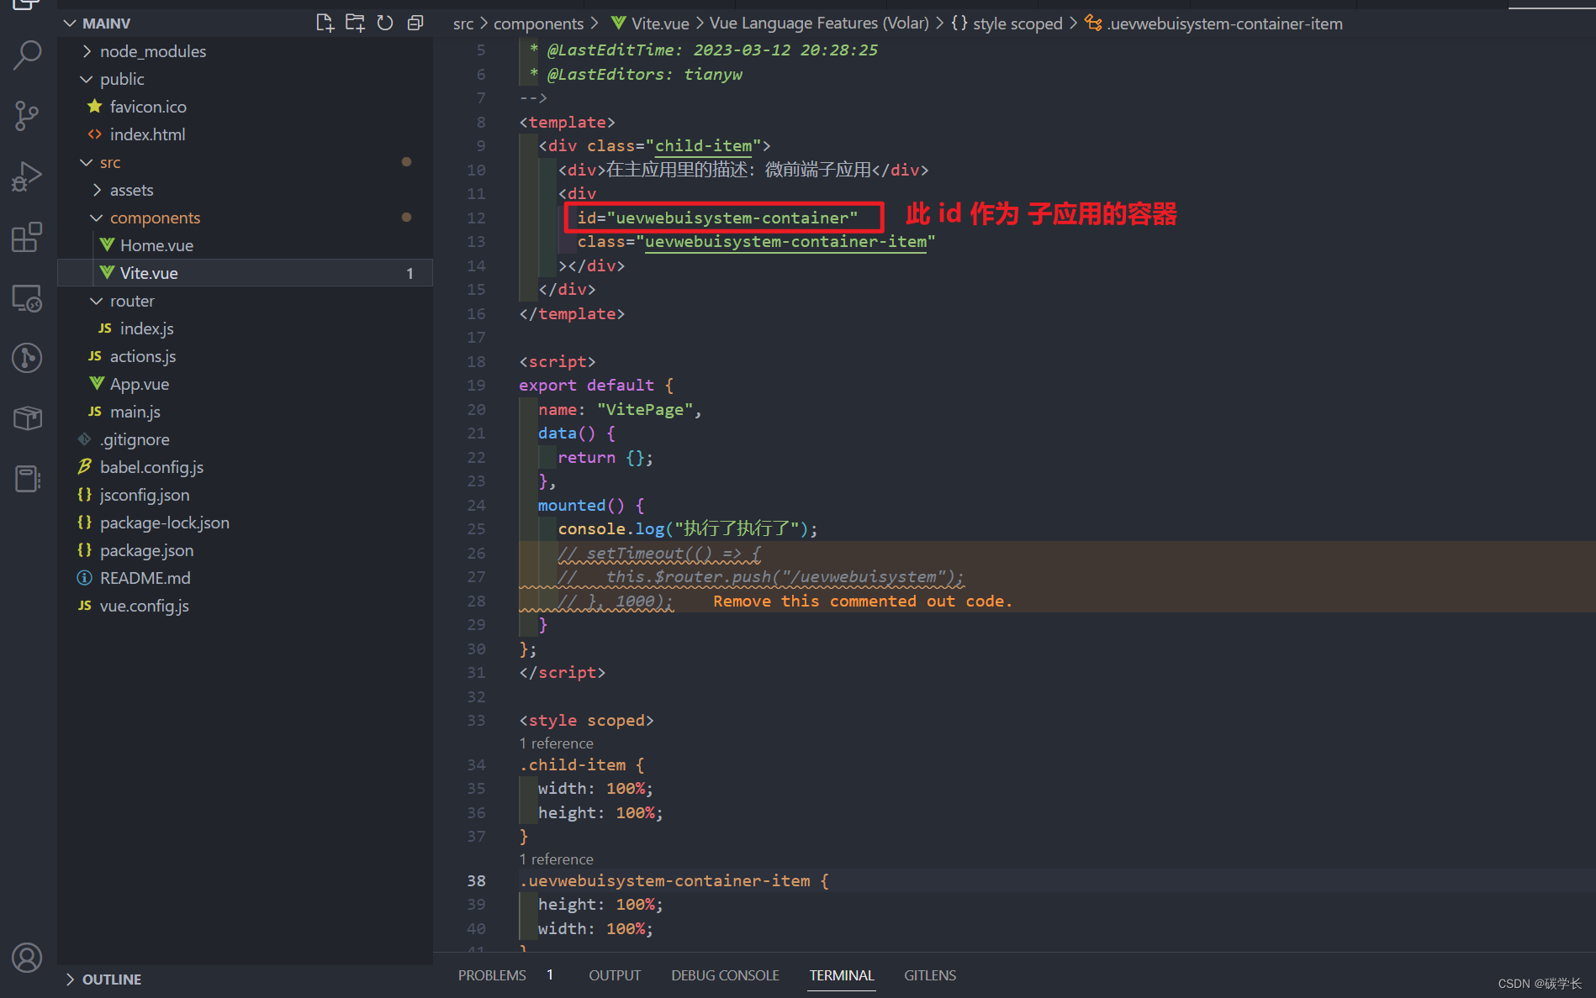Open router index.js file
The image size is (1596, 998).
pyautogui.click(x=245, y=328)
